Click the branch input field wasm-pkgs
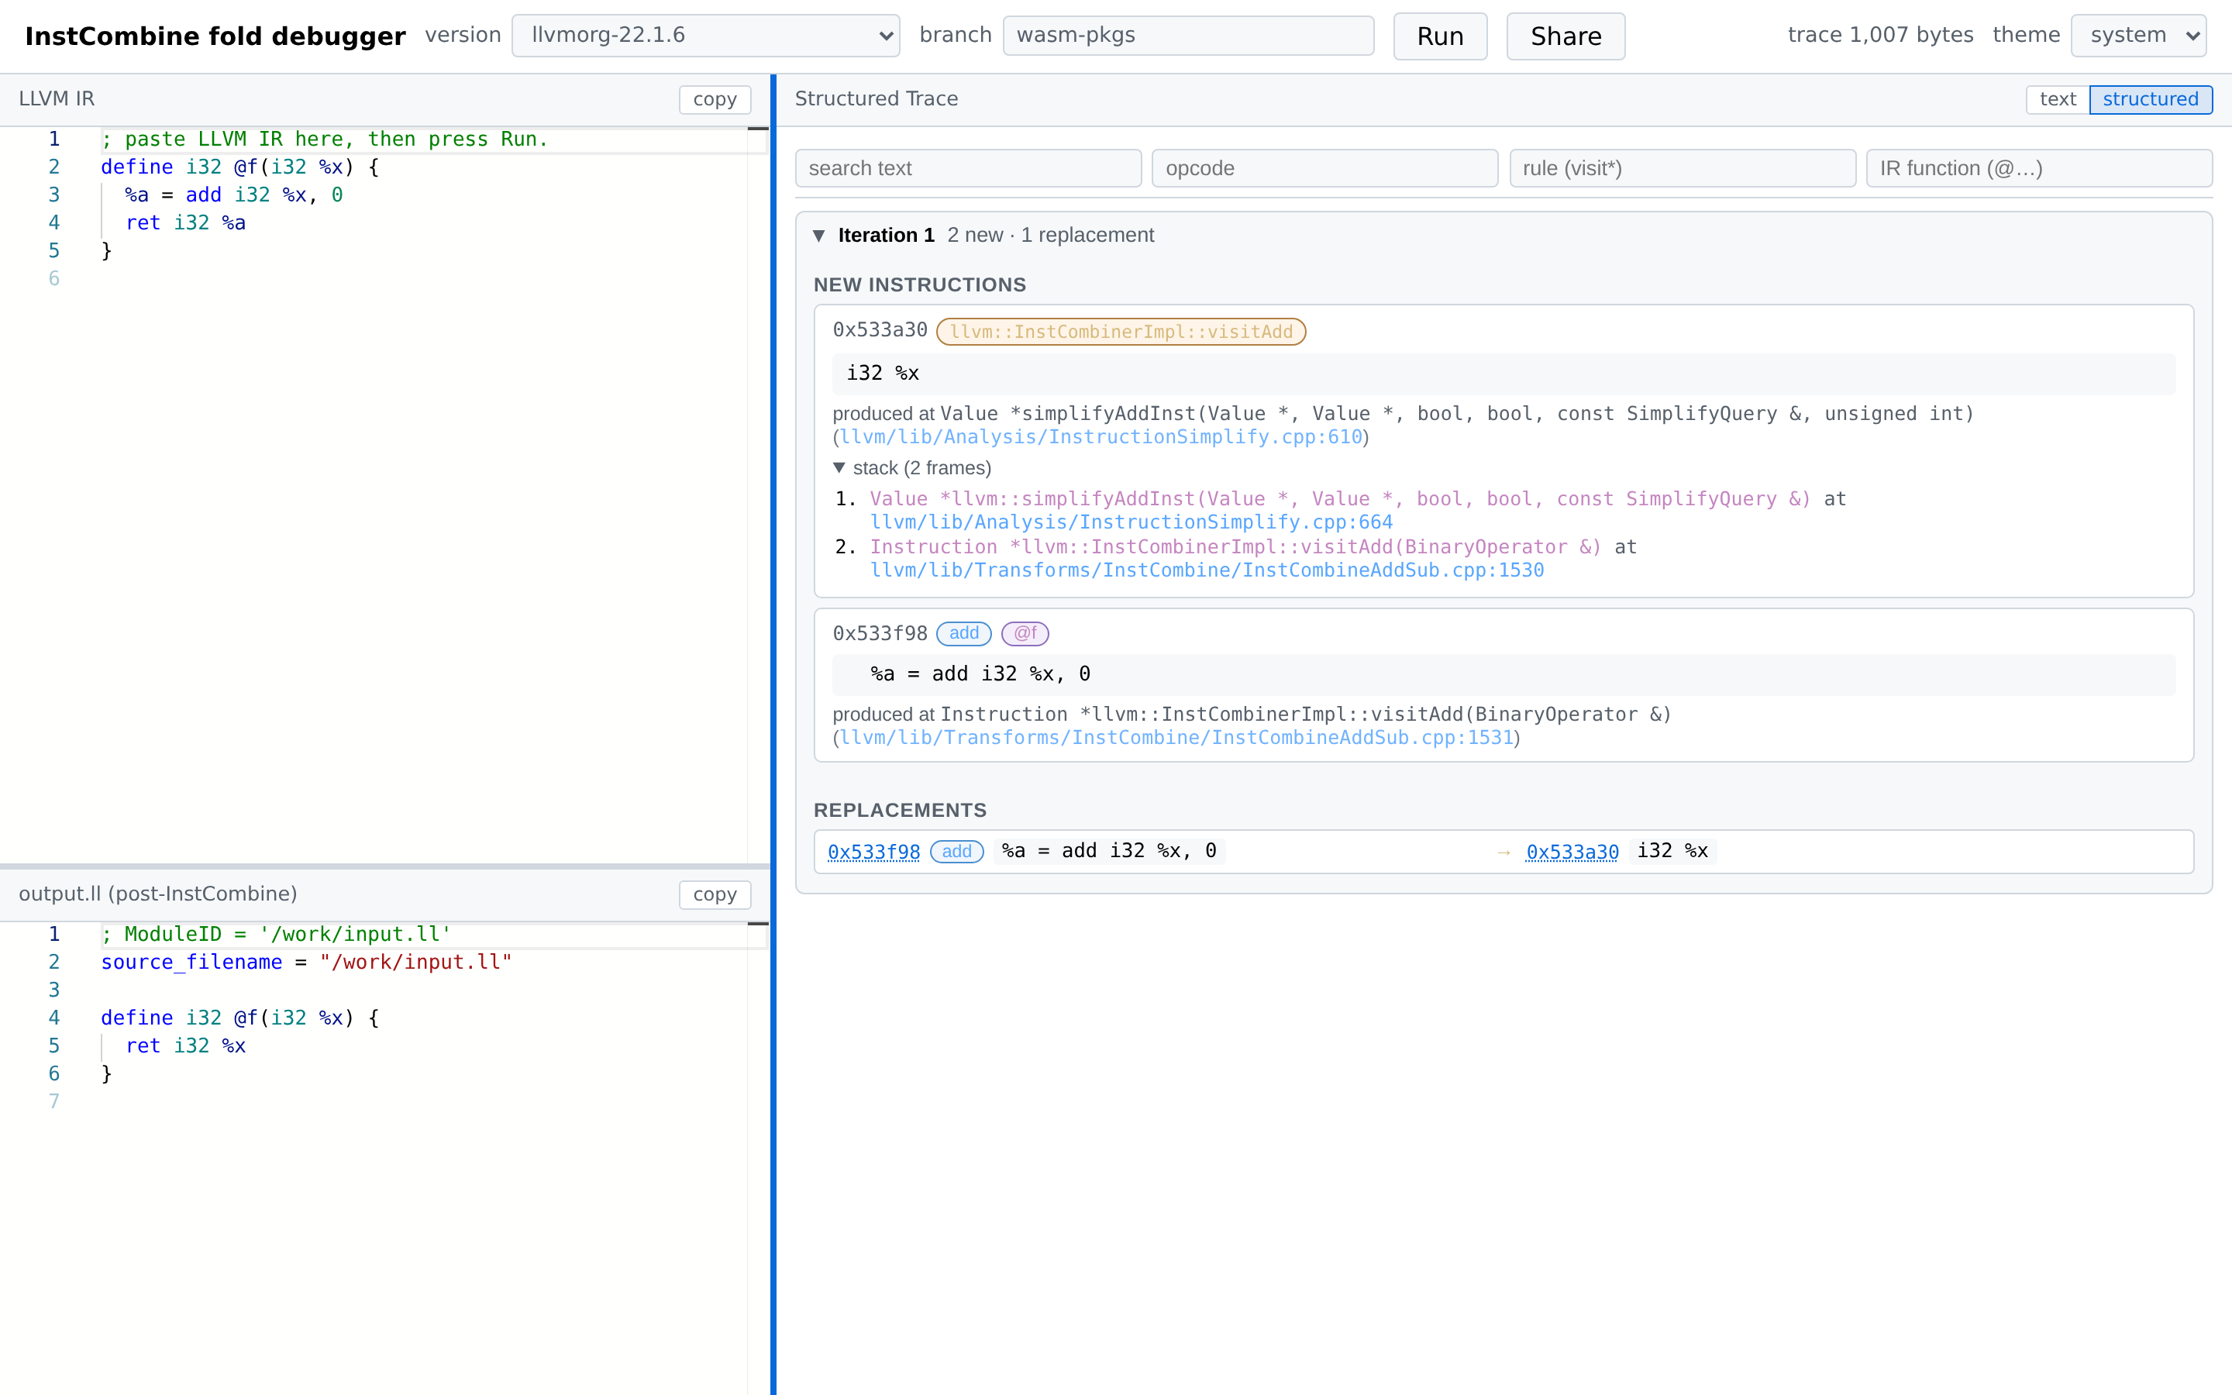The image size is (2232, 1395). pos(1188,36)
